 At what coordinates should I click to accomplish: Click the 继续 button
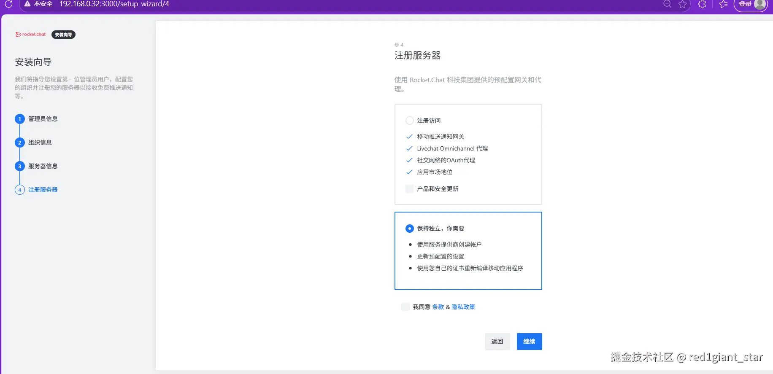(529, 342)
